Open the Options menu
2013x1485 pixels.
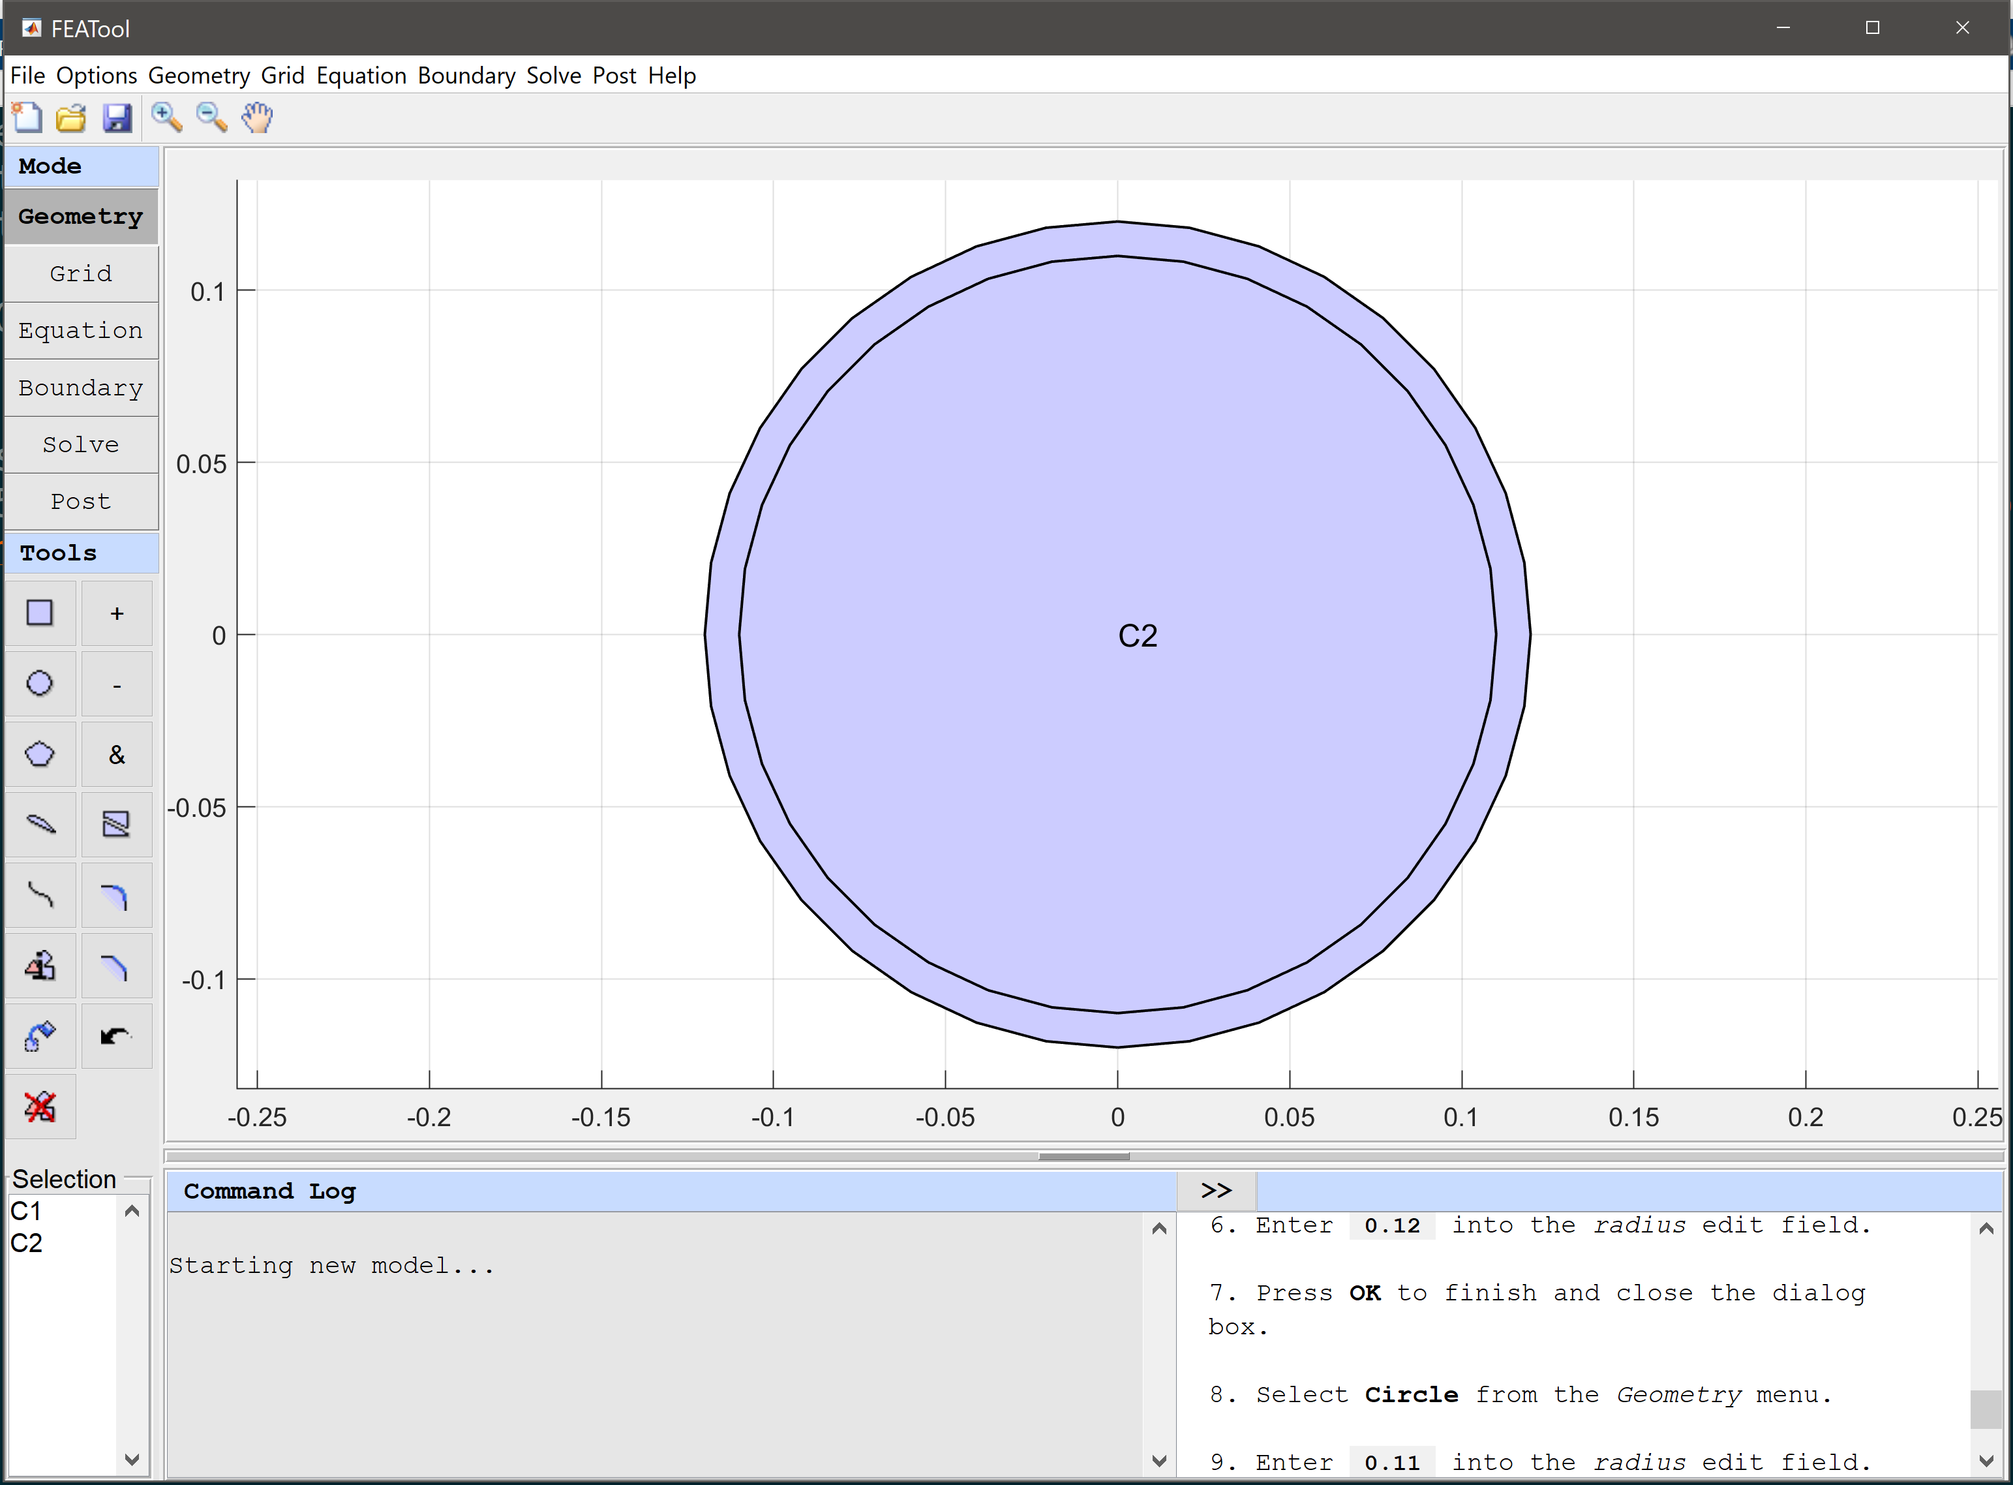97,76
